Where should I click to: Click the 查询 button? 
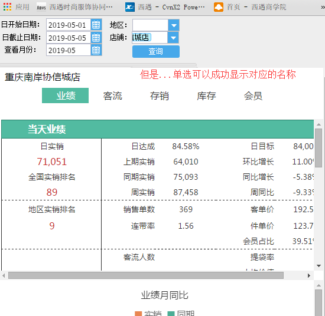point(156,51)
